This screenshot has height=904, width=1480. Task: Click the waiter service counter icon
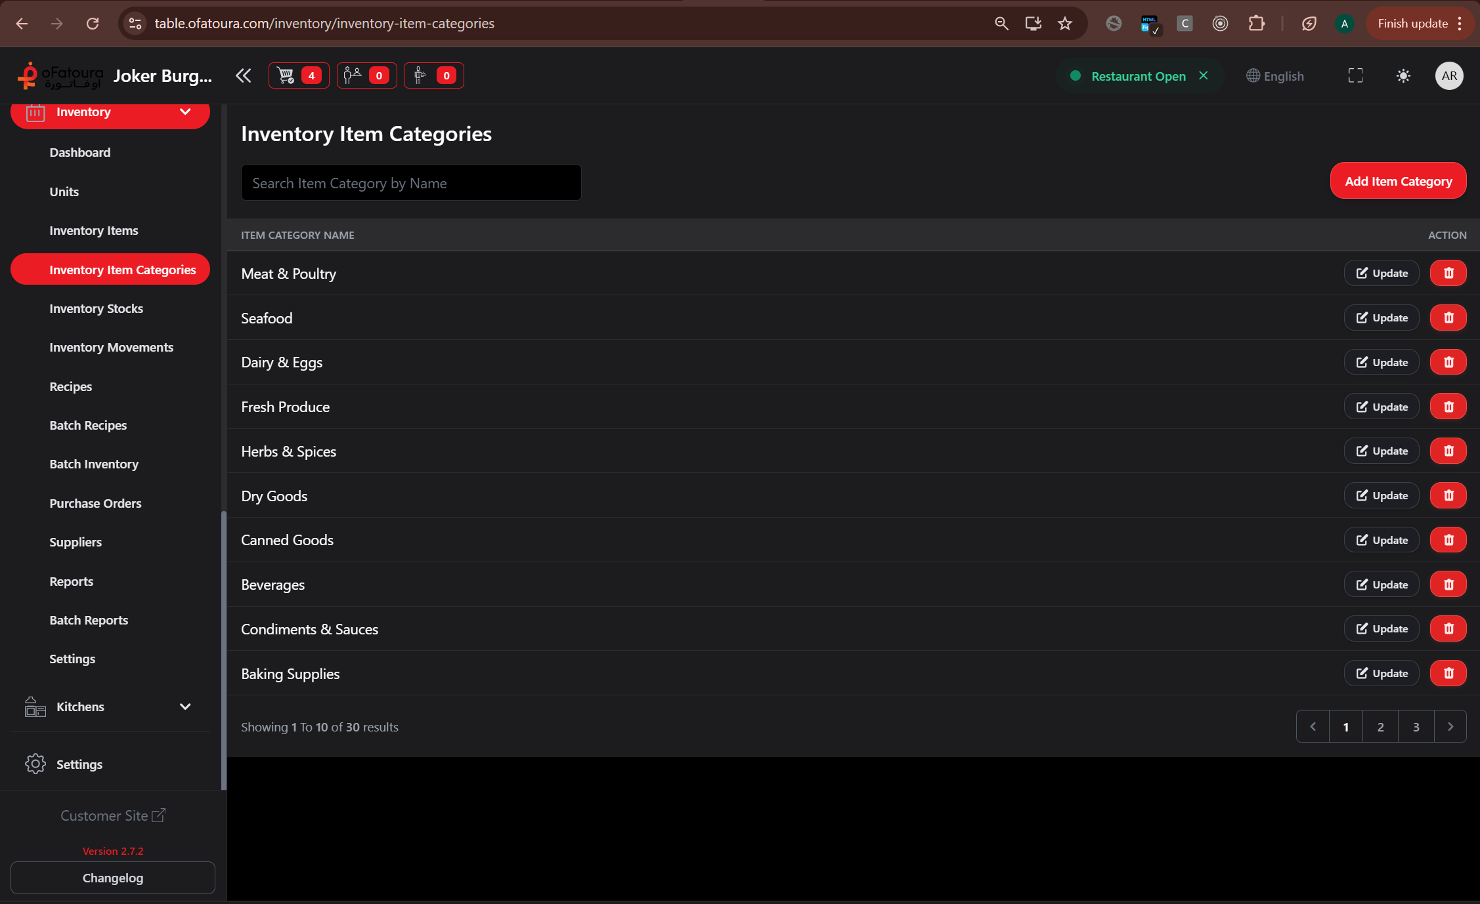pyautogui.click(x=433, y=75)
